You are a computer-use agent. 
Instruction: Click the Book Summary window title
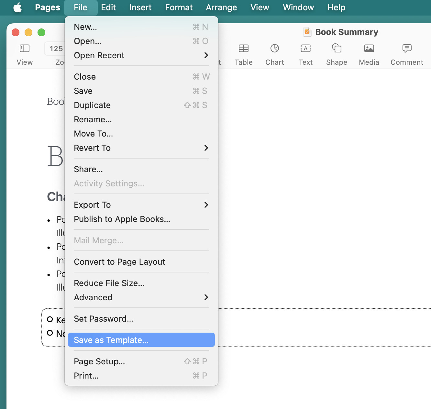click(x=347, y=32)
